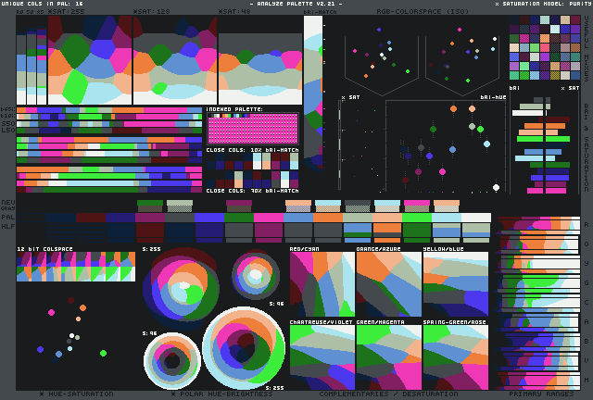Click the '* HUE-SATURATION' footer label
This screenshot has height=400, width=593.
76,394
